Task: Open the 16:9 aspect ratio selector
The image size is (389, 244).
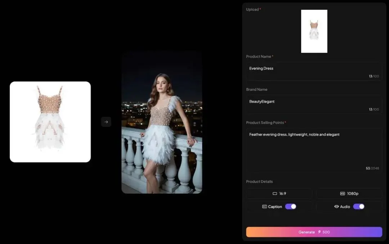Action: [279, 193]
